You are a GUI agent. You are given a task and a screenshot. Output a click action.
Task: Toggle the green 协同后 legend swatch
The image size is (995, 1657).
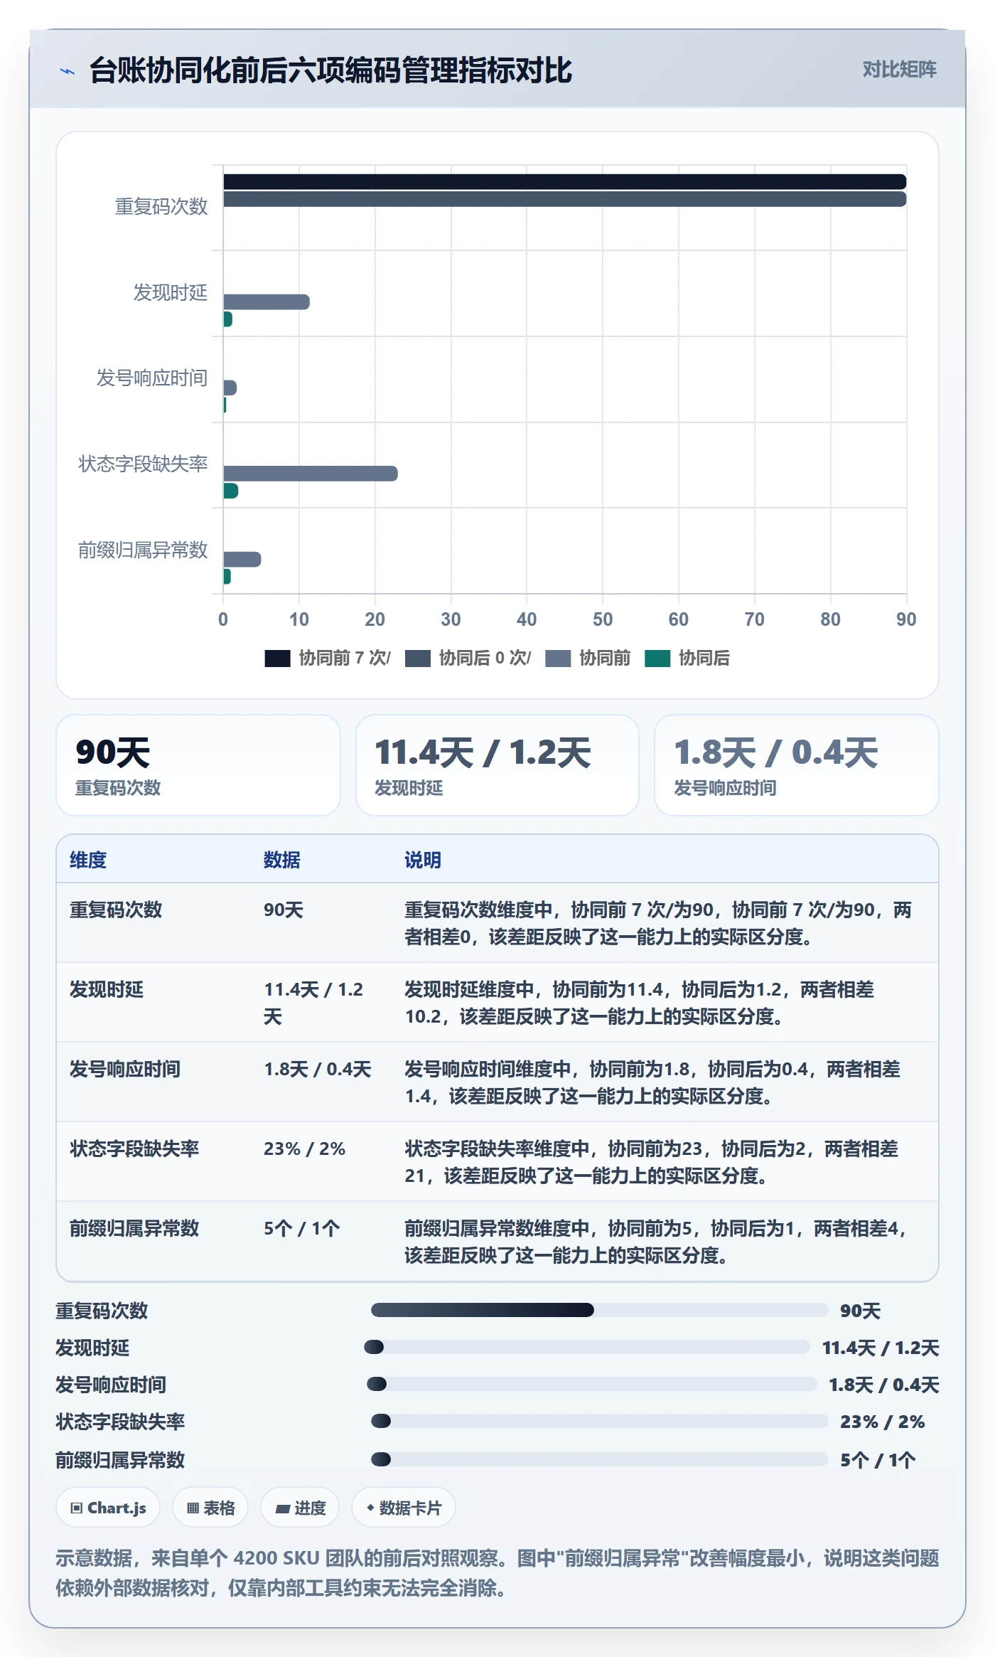point(657,659)
